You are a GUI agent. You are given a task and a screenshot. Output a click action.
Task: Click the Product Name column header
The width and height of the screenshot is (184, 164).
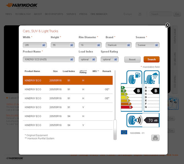pos(32,71)
